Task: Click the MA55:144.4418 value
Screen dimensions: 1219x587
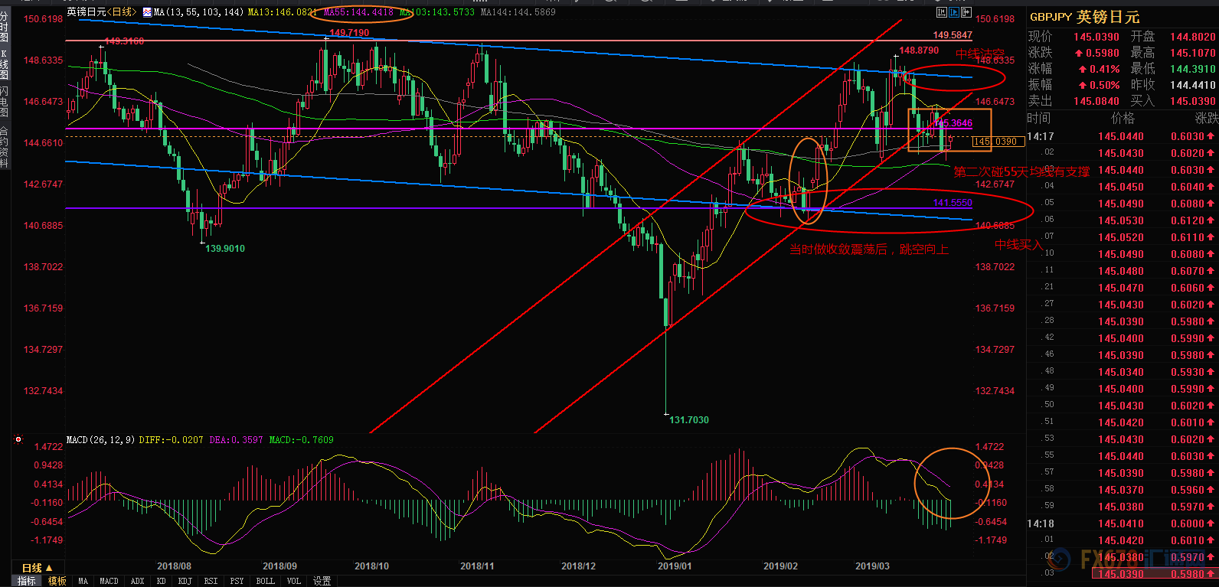Action: click(x=358, y=12)
